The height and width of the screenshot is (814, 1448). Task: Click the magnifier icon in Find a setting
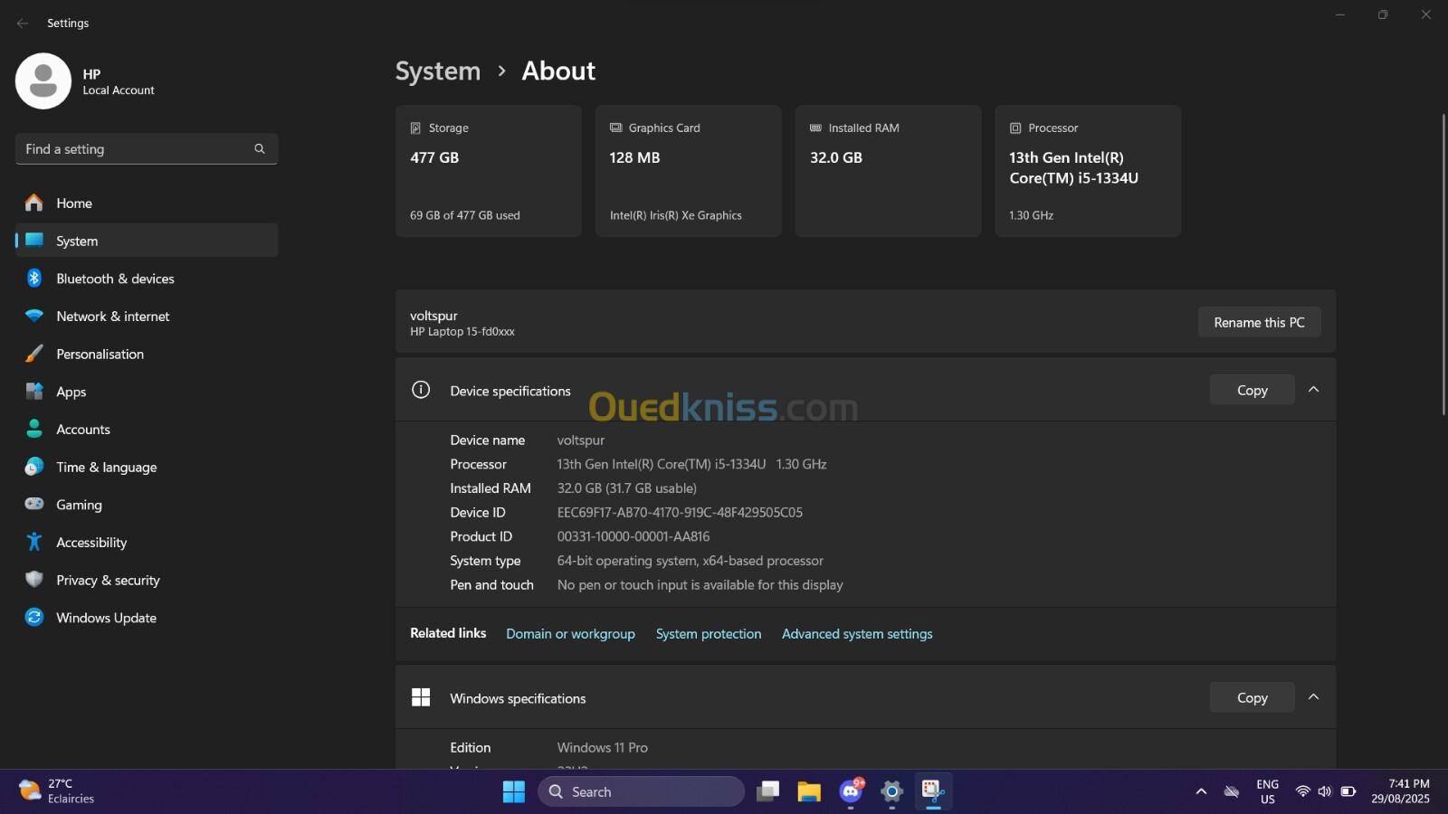pos(260,149)
